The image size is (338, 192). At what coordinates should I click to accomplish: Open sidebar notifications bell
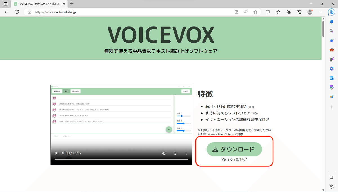coord(332,22)
